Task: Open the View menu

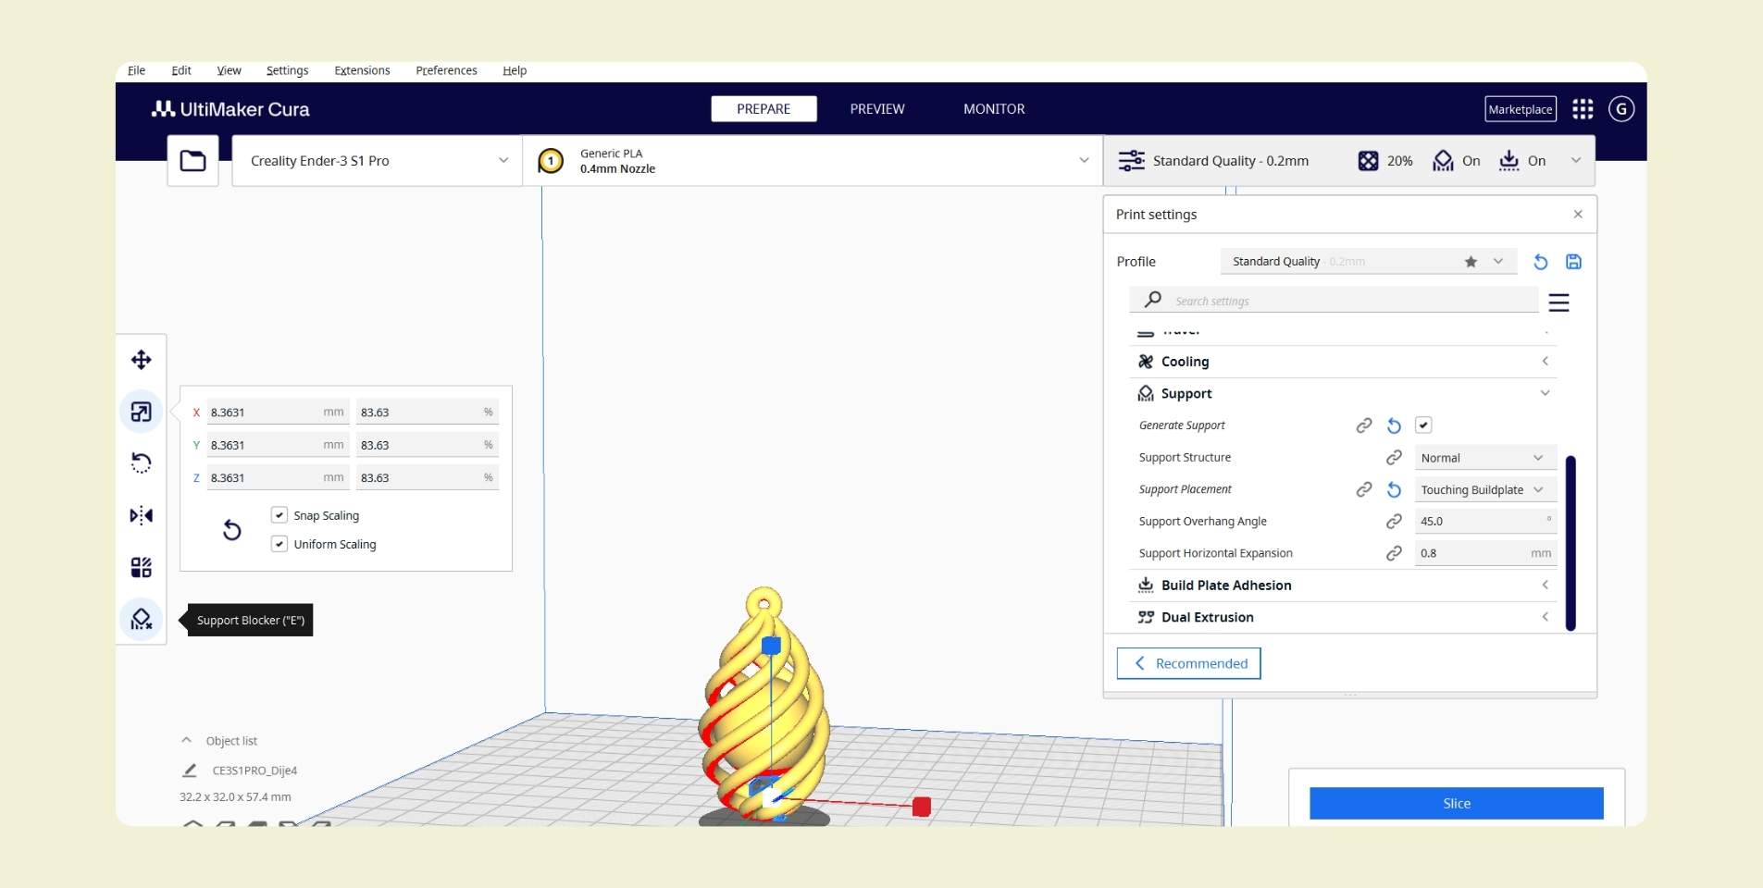Action: click(229, 70)
